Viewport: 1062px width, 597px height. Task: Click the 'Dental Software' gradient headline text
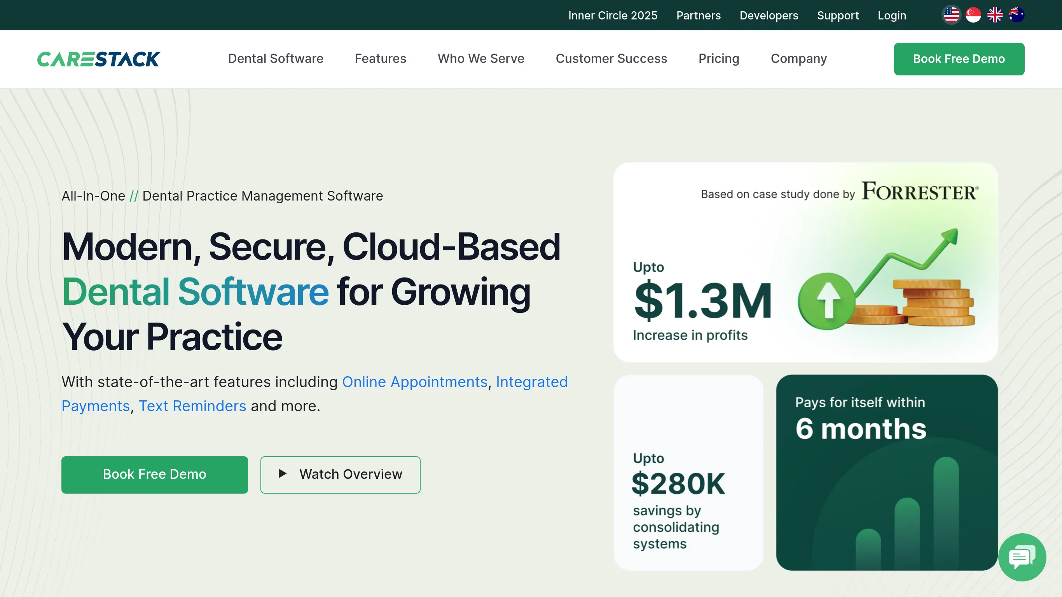[195, 292]
